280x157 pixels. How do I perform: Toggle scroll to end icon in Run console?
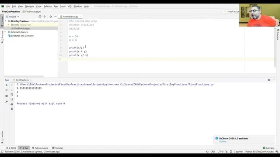[x=12, y=99]
